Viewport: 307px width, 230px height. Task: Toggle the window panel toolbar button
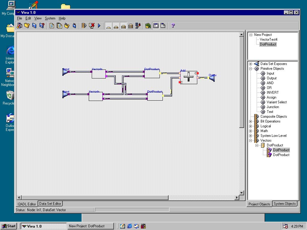[x=156, y=26]
